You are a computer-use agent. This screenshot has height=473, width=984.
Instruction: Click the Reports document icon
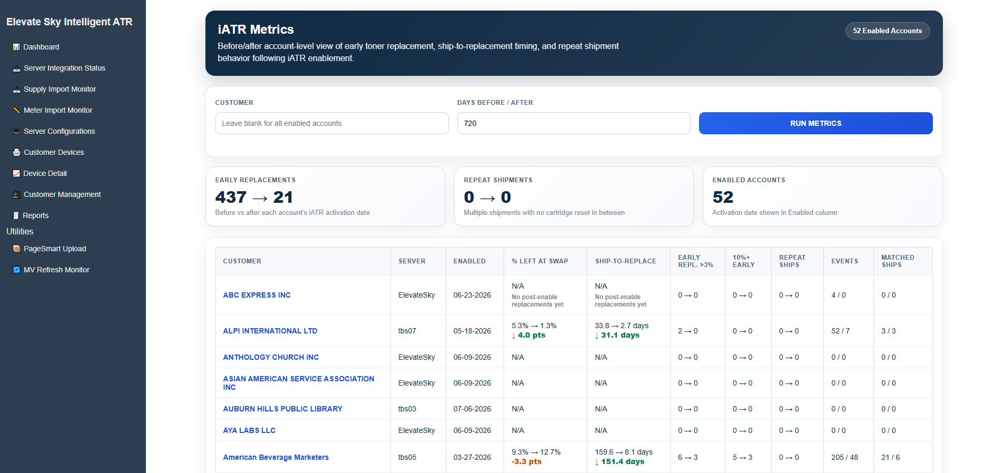[x=16, y=215]
